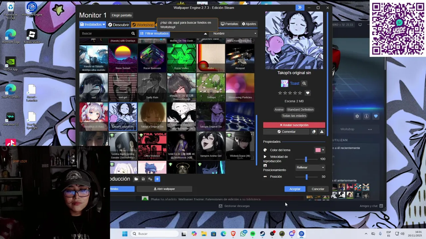
Task: Select Vampire Anime Girl wallpaper thumbnail
Action: coord(211,145)
